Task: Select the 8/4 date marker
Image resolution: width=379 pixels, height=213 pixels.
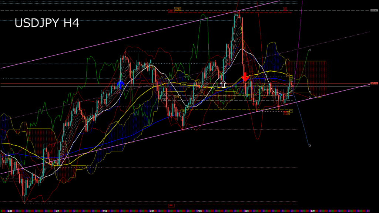Action: [x=247, y=211]
